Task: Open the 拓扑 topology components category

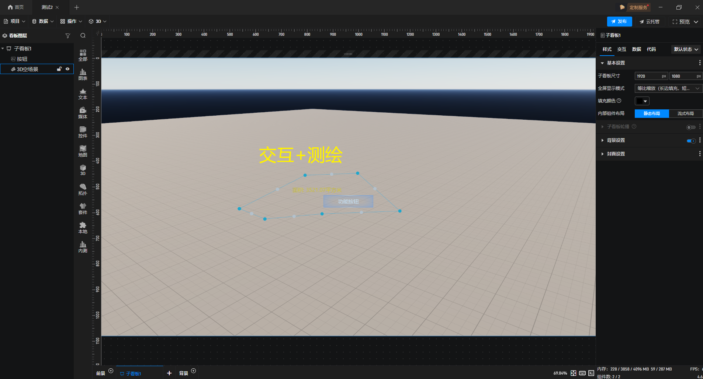Action: tap(83, 189)
